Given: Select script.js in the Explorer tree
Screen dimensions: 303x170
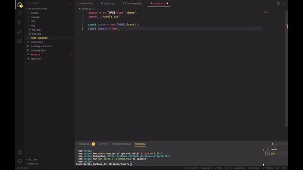Looking at the screenshot, I should tap(35, 55).
